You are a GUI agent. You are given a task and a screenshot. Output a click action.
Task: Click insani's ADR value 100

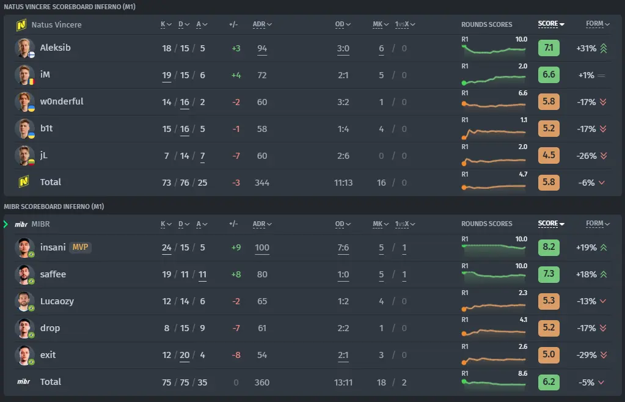pyautogui.click(x=262, y=248)
